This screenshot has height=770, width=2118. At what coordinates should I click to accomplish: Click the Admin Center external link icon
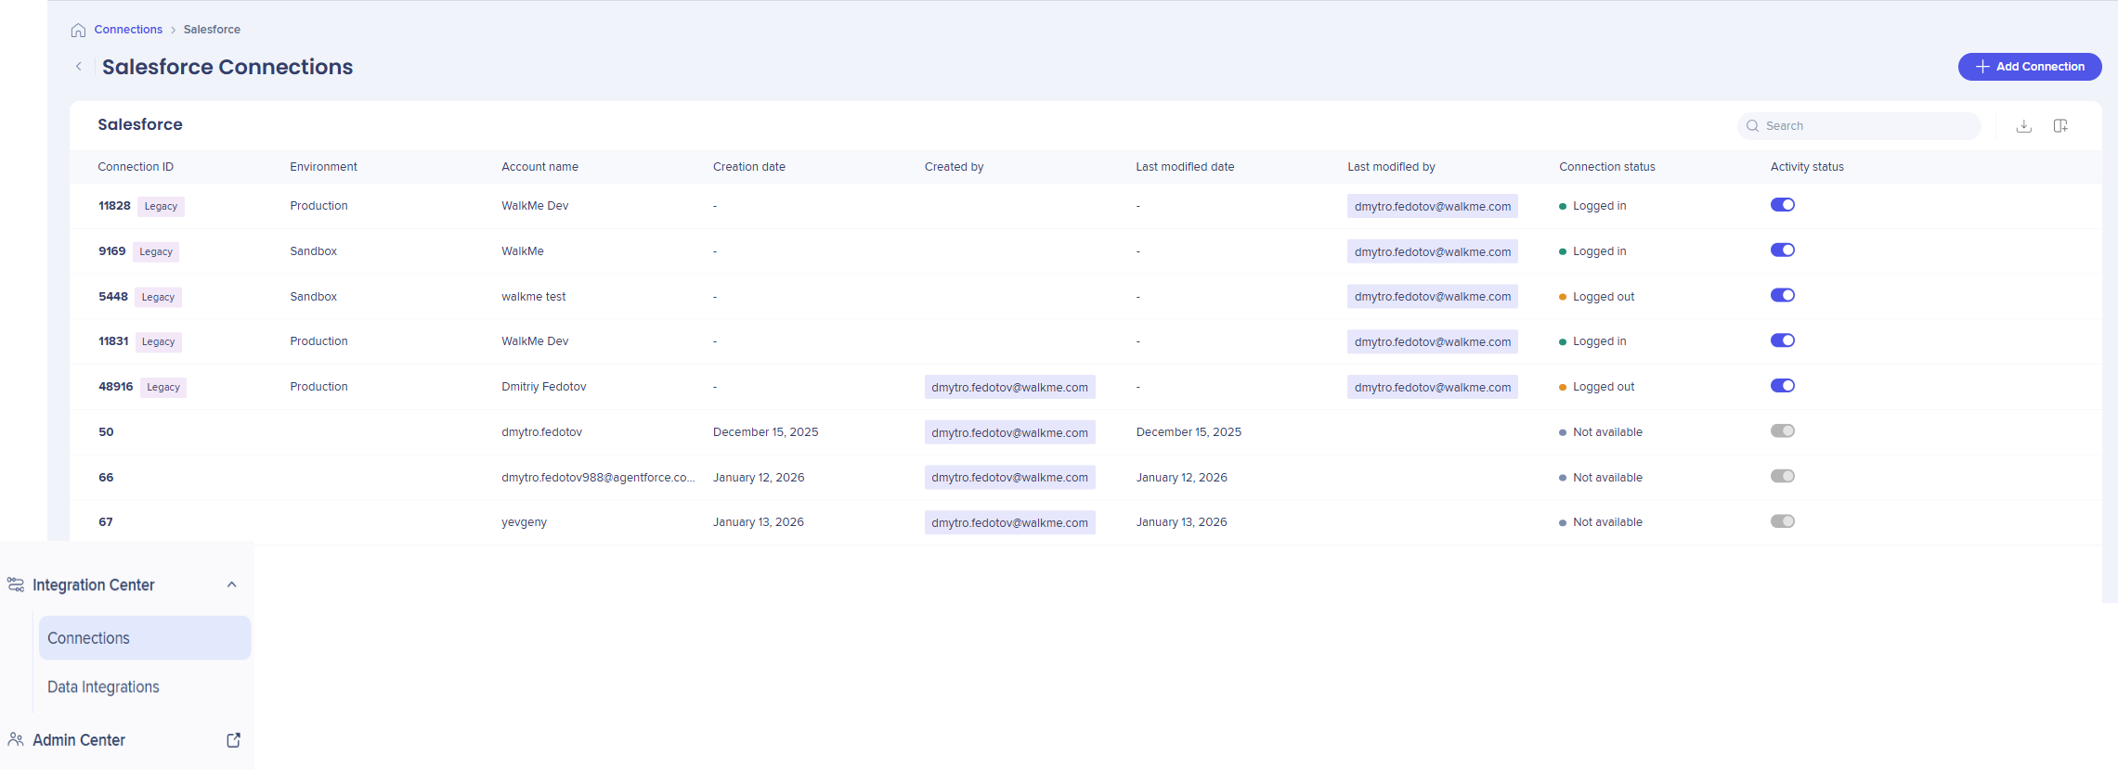point(233,739)
